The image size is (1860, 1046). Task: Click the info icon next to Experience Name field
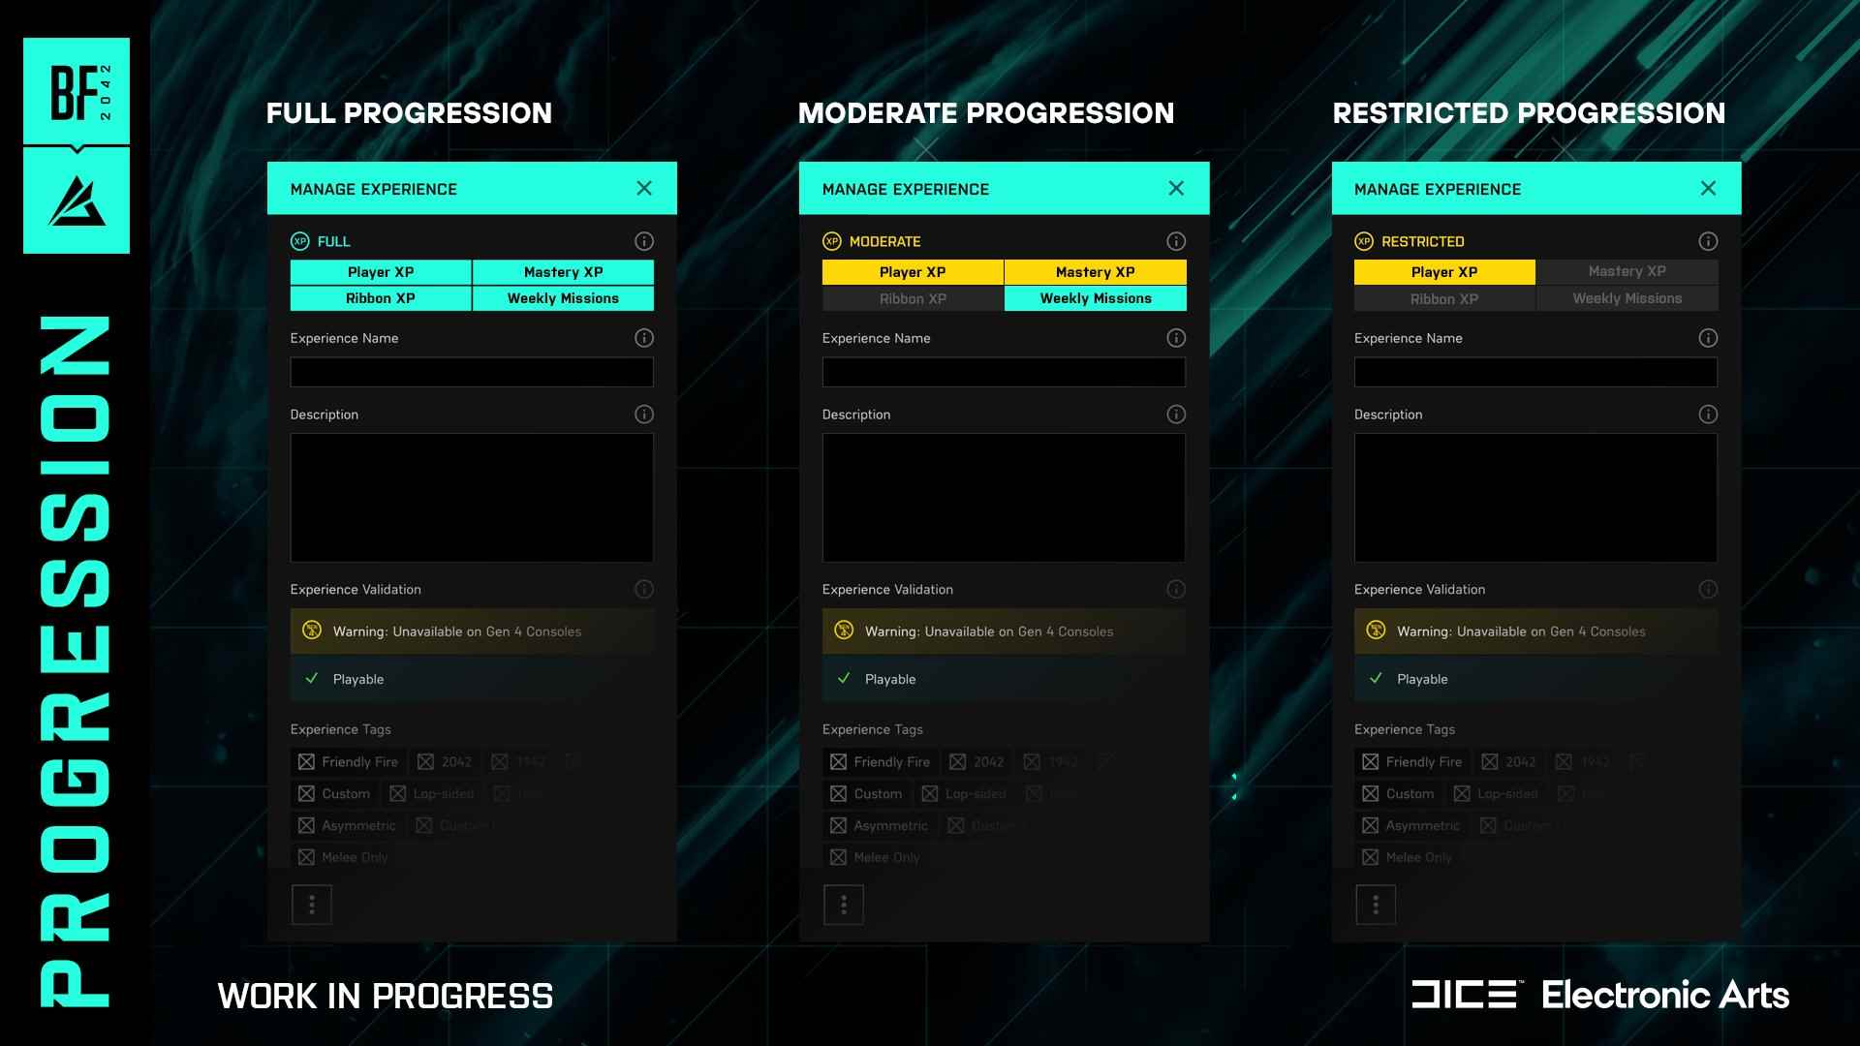644,337
